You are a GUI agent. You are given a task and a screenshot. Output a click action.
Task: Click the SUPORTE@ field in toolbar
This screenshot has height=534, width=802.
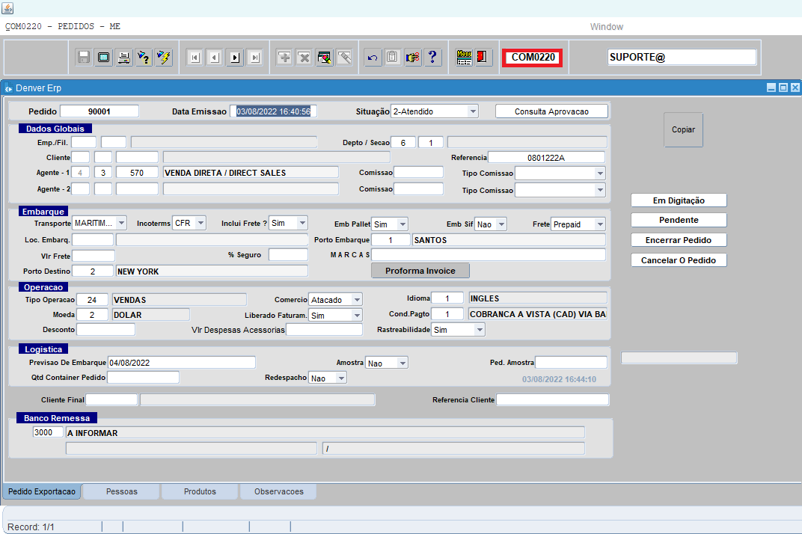point(682,58)
